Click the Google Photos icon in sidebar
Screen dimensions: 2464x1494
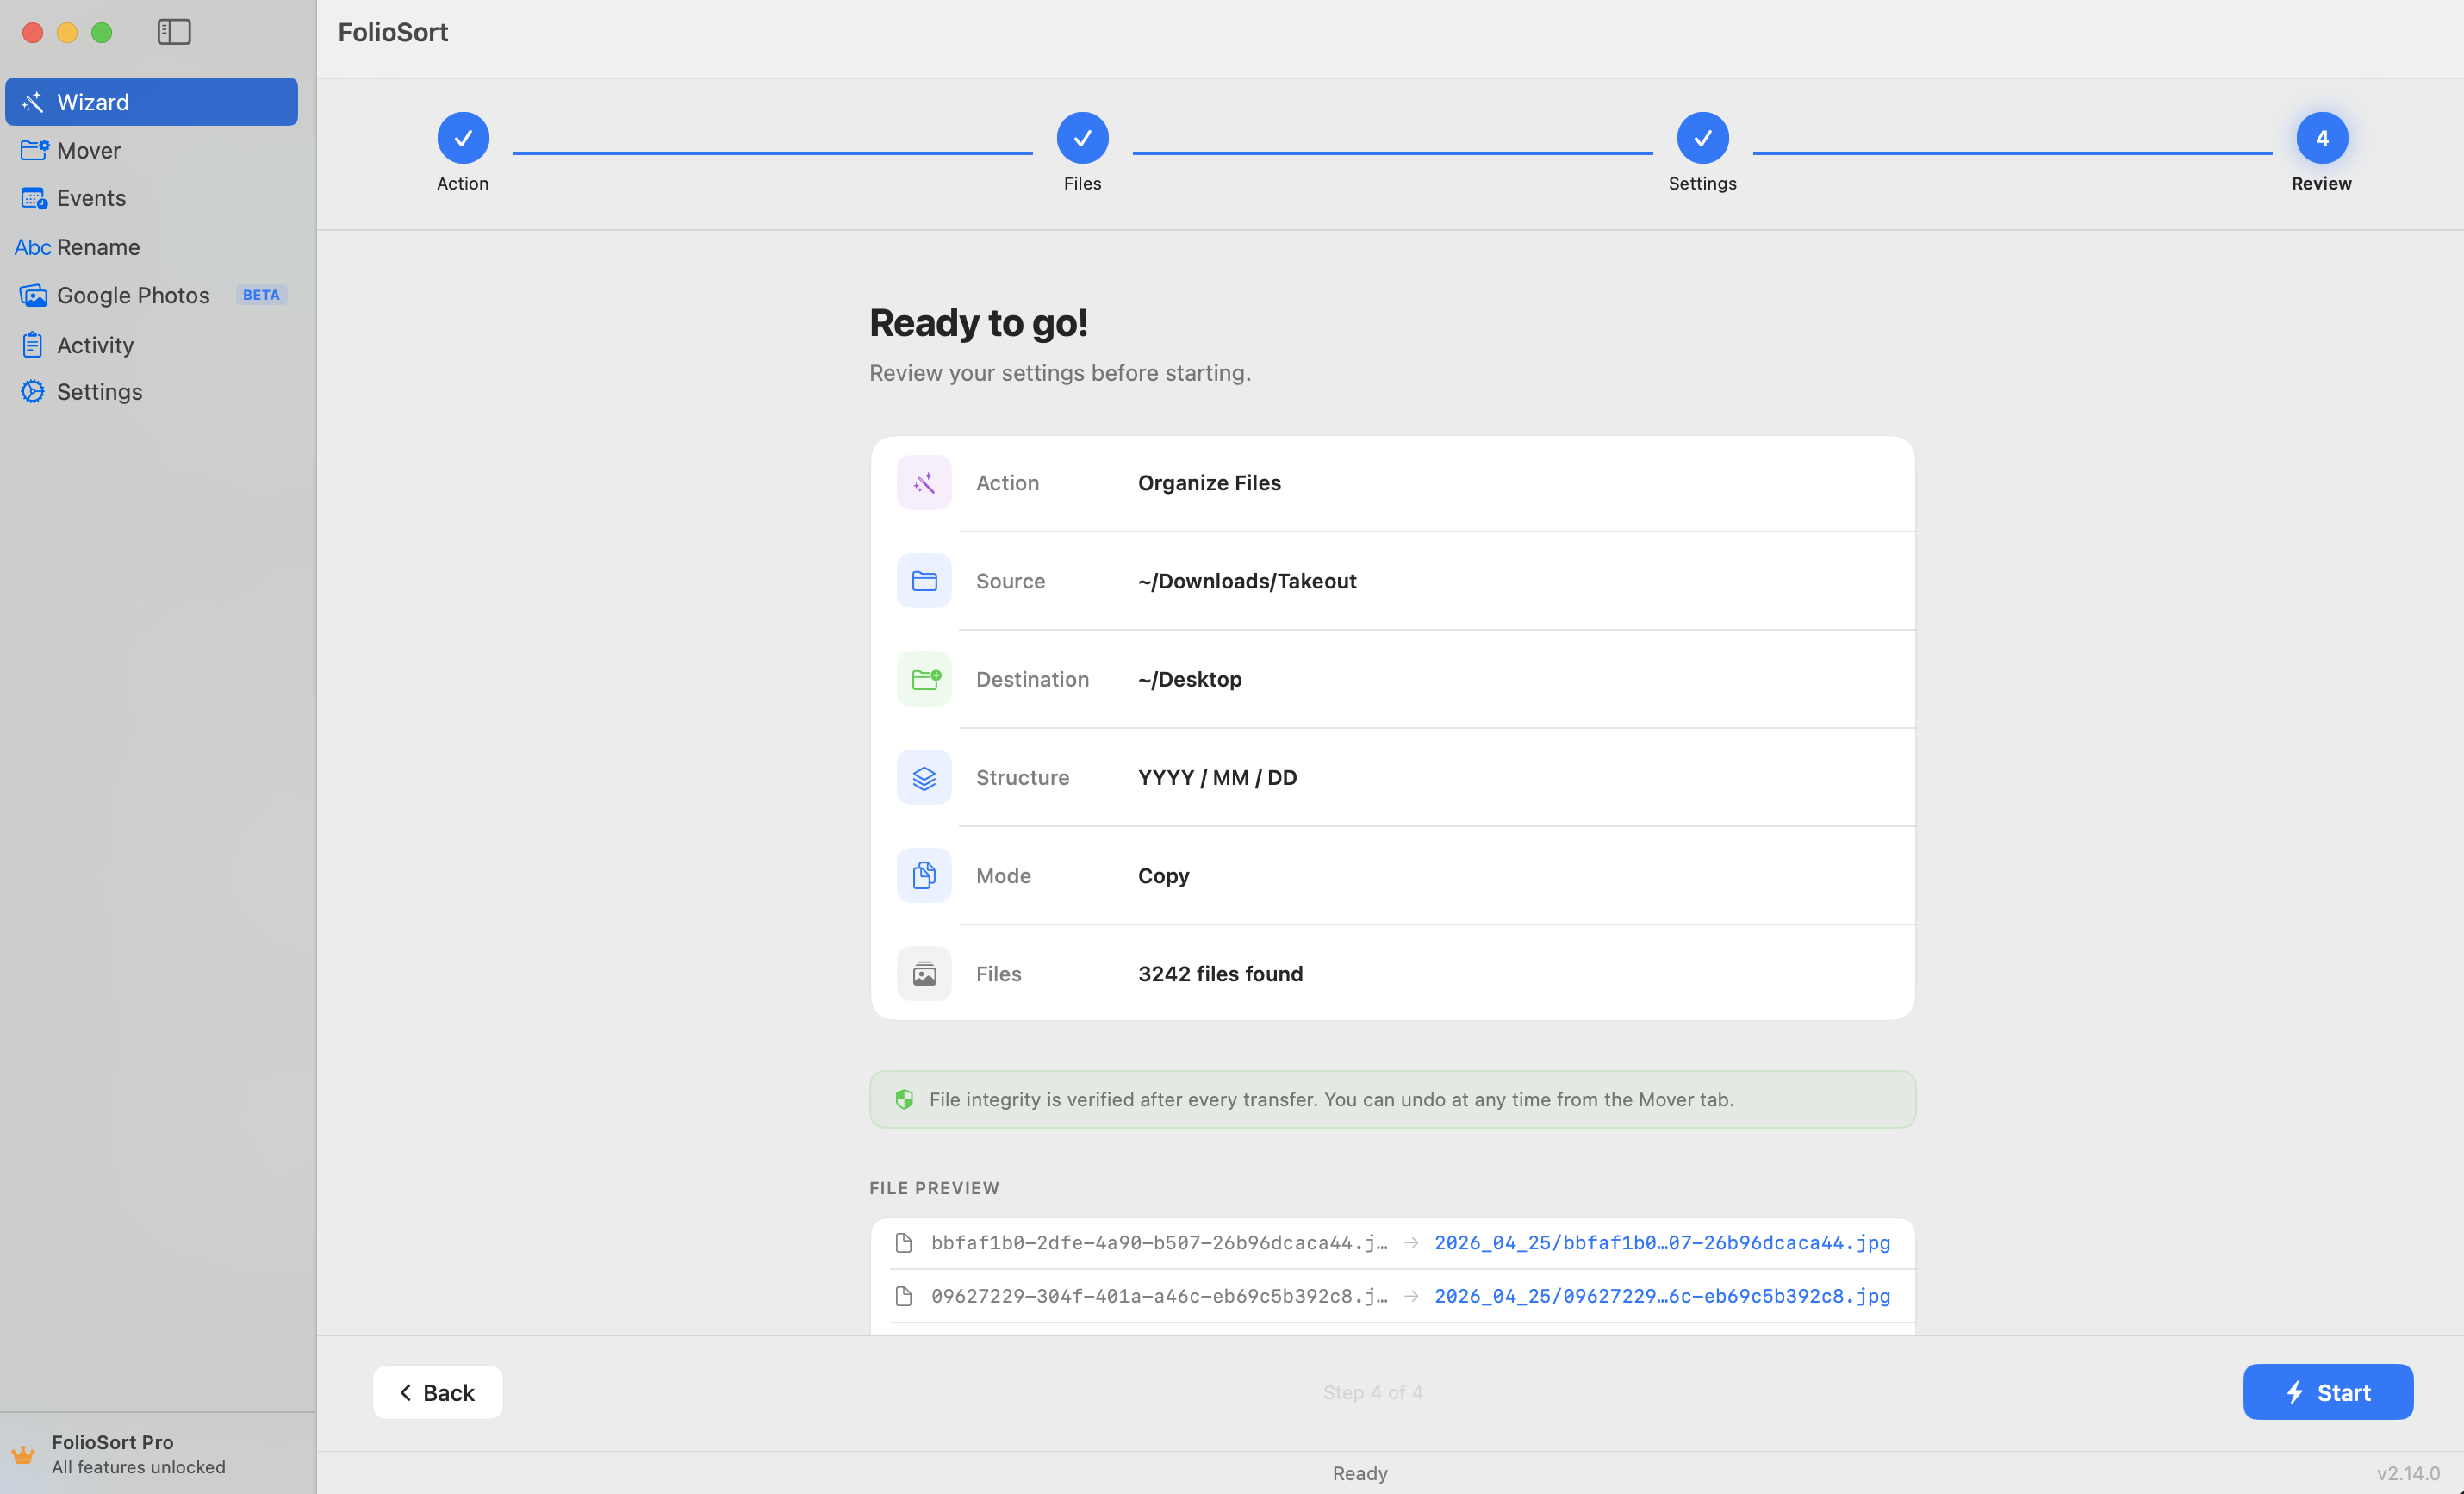(x=33, y=295)
